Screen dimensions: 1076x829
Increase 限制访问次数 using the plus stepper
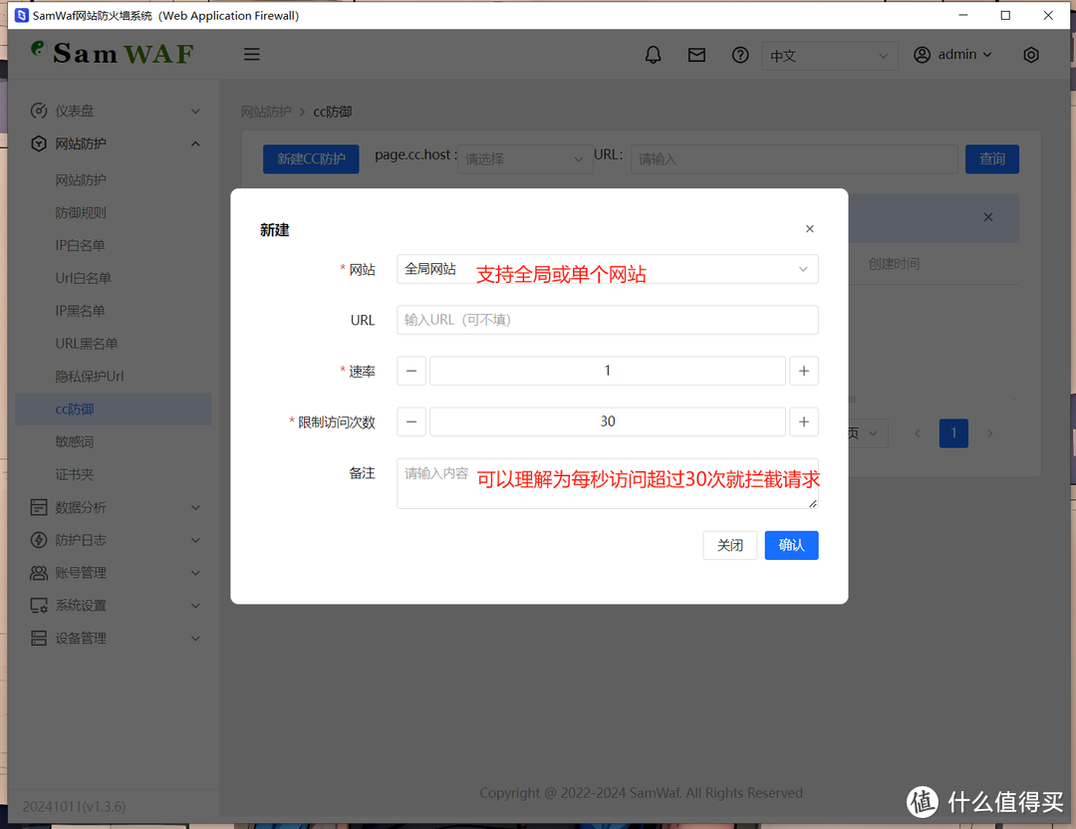[x=804, y=421]
